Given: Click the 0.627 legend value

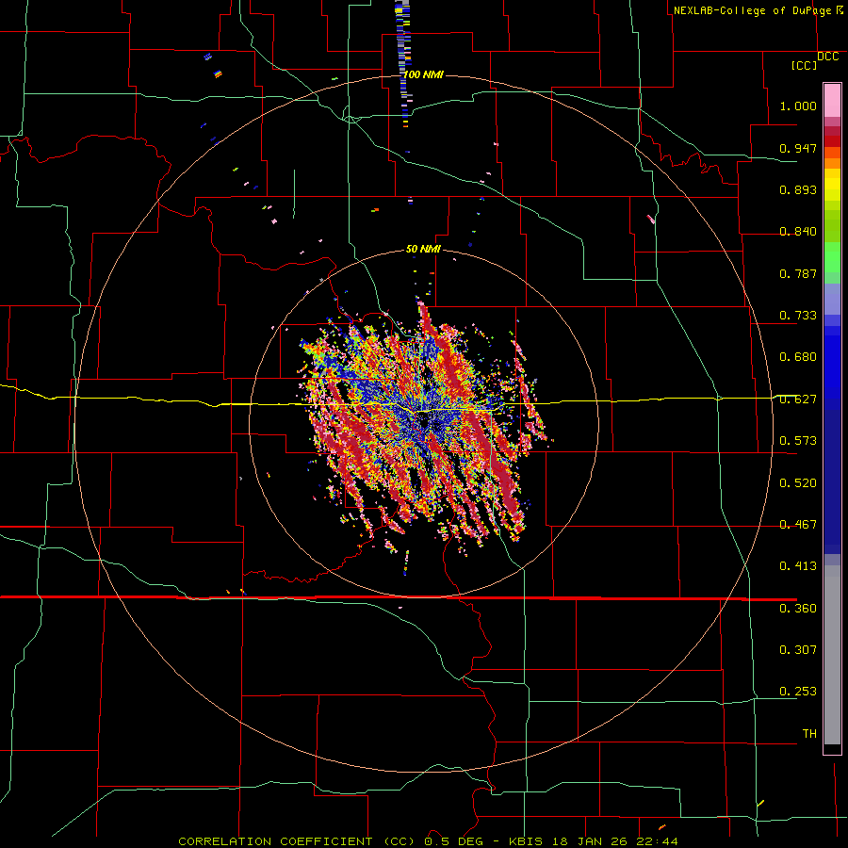Looking at the screenshot, I should tap(798, 400).
